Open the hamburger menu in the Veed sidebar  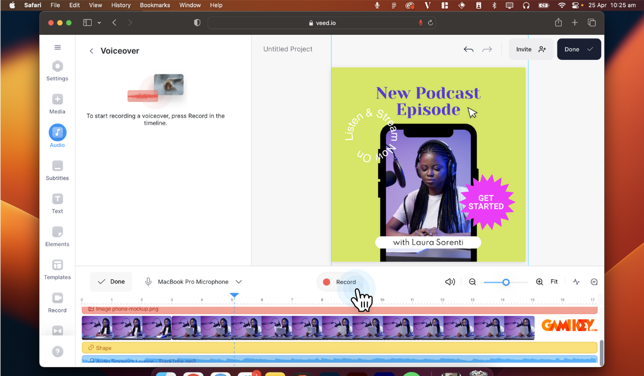[x=57, y=47]
